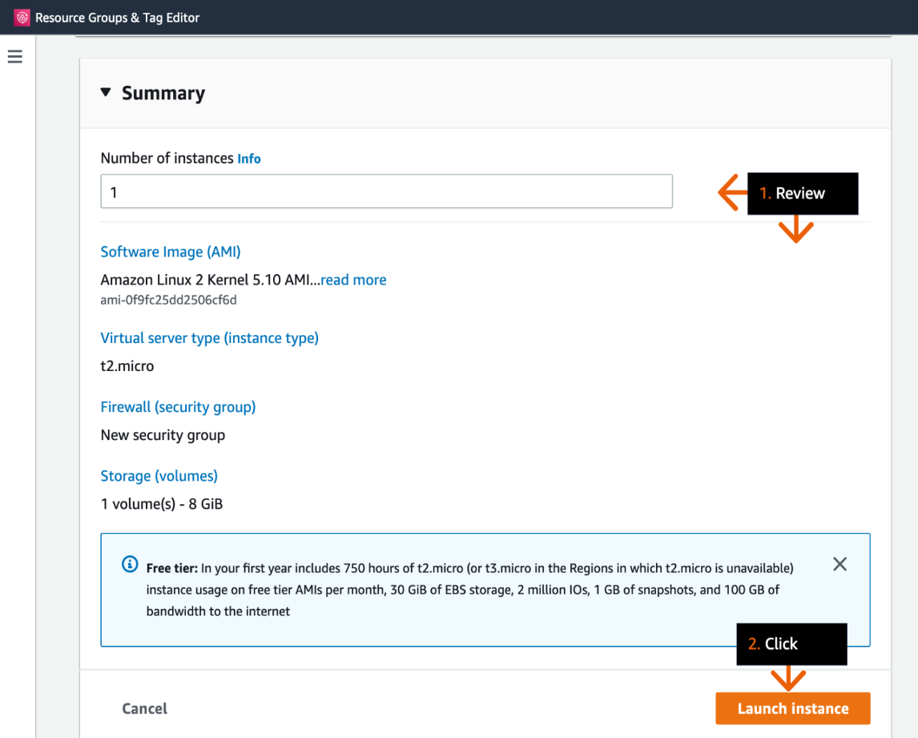Open the Virtual server type details link

coord(209,337)
